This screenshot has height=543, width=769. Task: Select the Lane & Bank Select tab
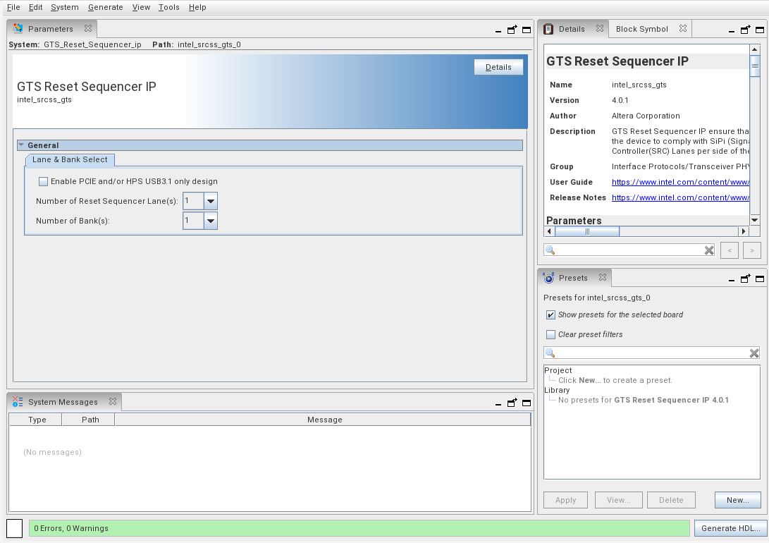tap(70, 159)
